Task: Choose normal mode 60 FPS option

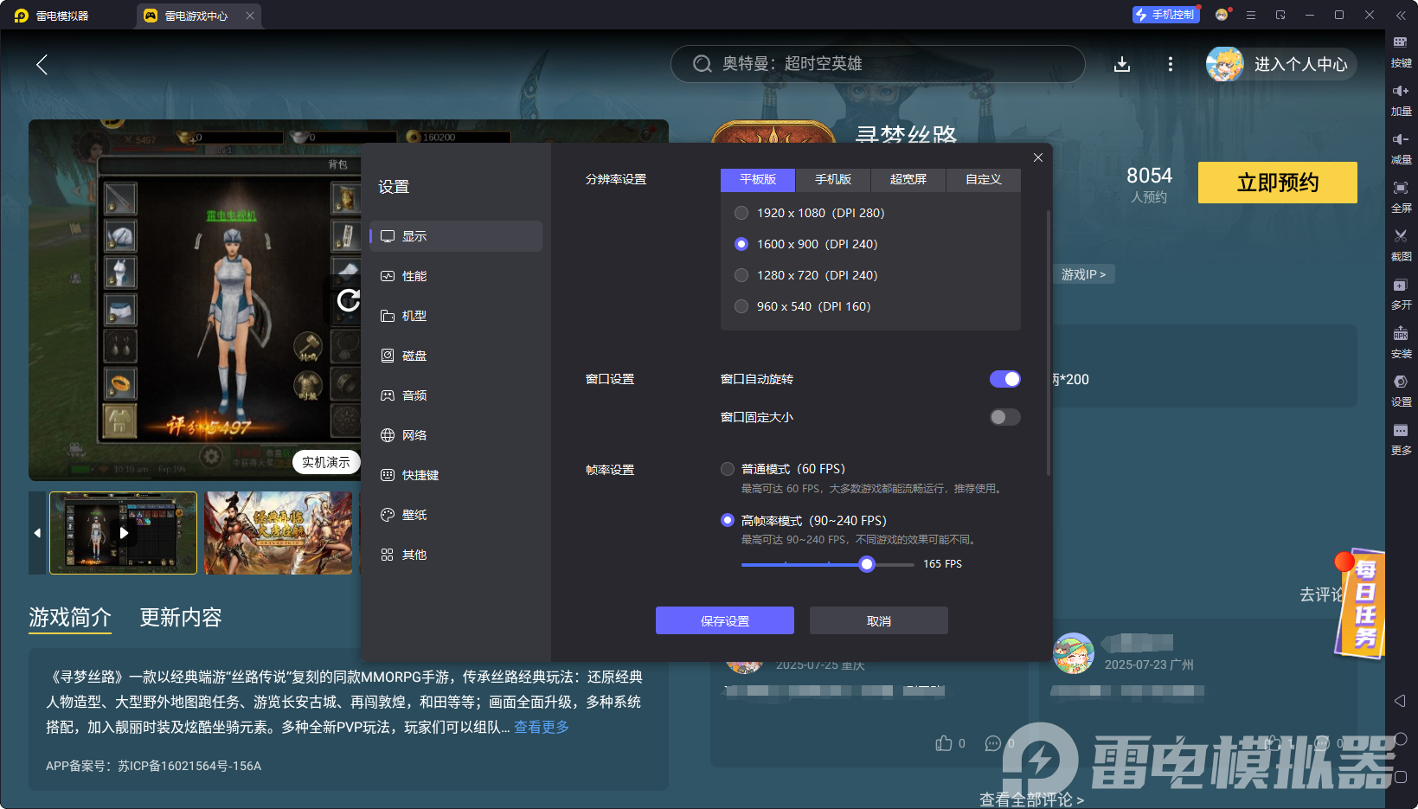Action: click(x=728, y=469)
